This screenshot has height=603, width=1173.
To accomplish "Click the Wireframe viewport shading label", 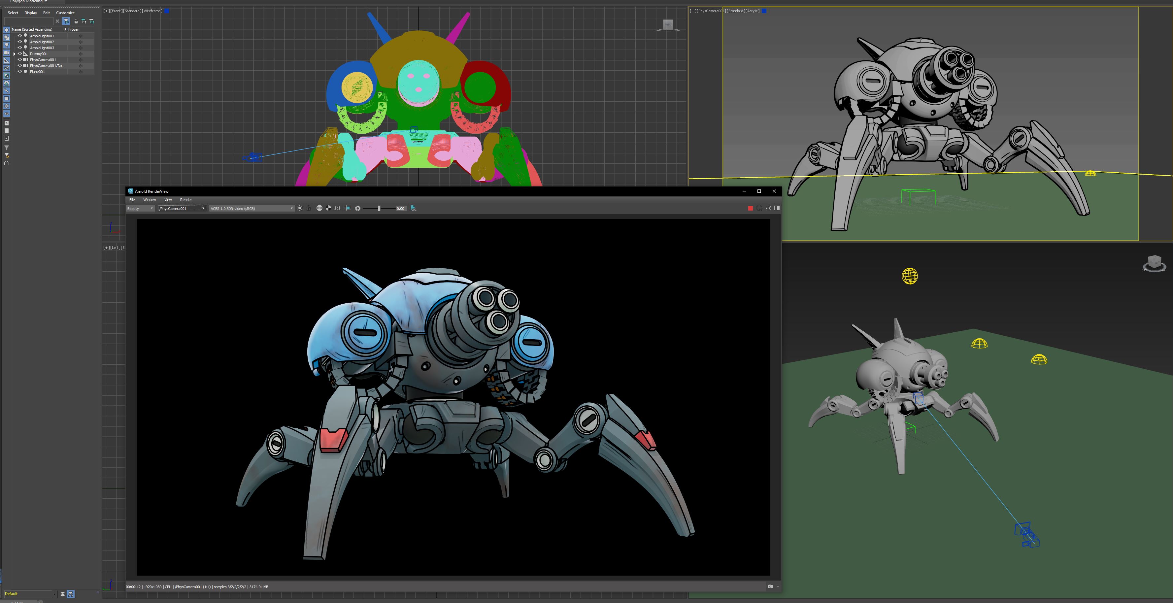I will [152, 11].
